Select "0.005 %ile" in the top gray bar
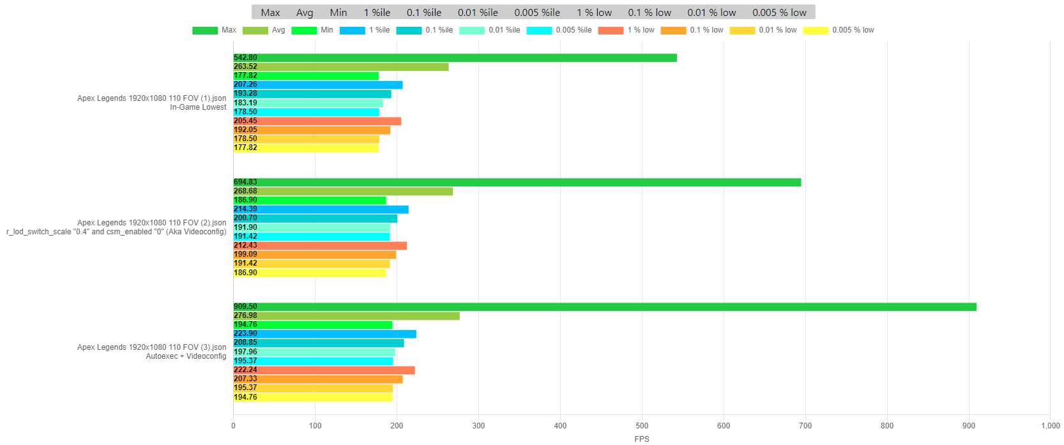Screen dimensions: 1064x445 point(537,13)
